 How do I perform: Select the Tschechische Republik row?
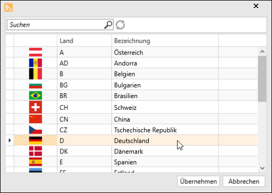pyautogui.click(x=132, y=130)
